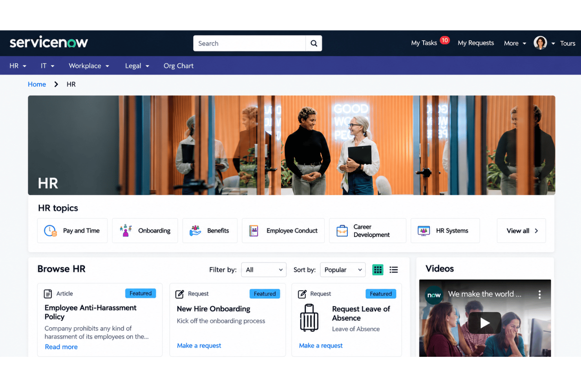
Task: Click the Onboarding people icon
Action: pos(126,231)
